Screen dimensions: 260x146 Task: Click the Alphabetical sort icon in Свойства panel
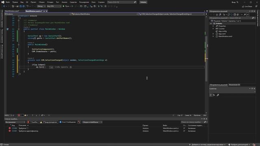pyautogui.click(x=214, y=95)
